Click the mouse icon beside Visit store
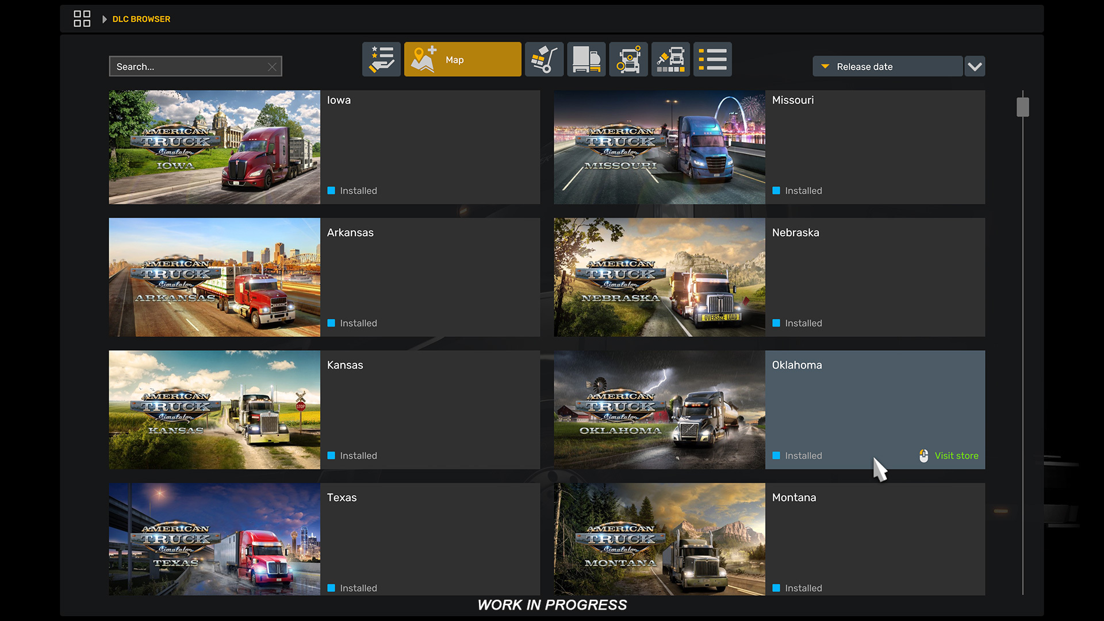Image resolution: width=1104 pixels, height=621 pixels. [x=923, y=456]
